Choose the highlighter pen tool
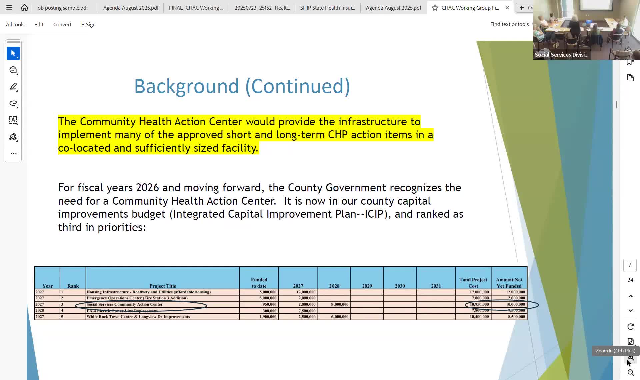The width and height of the screenshot is (640, 380). [x=13, y=87]
